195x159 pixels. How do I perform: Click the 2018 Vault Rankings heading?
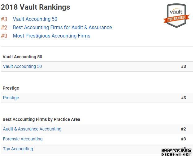coord(36,7)
